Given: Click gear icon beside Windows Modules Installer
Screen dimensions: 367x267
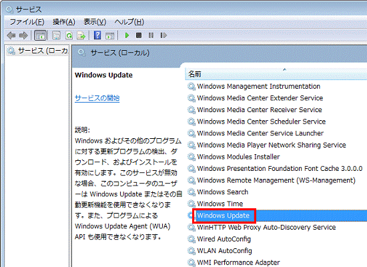Looking at the screenshot, I should coord(192,157).
